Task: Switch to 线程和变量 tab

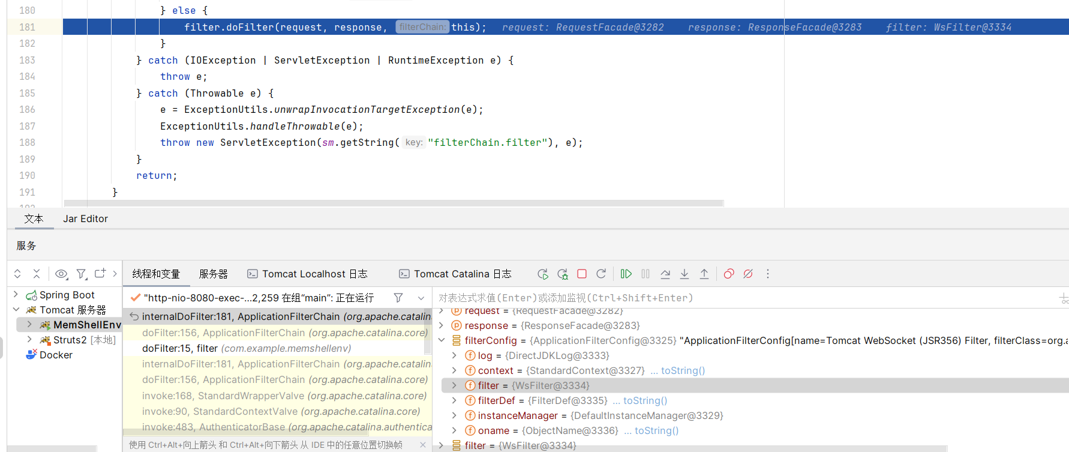Action: pos(156,274)
